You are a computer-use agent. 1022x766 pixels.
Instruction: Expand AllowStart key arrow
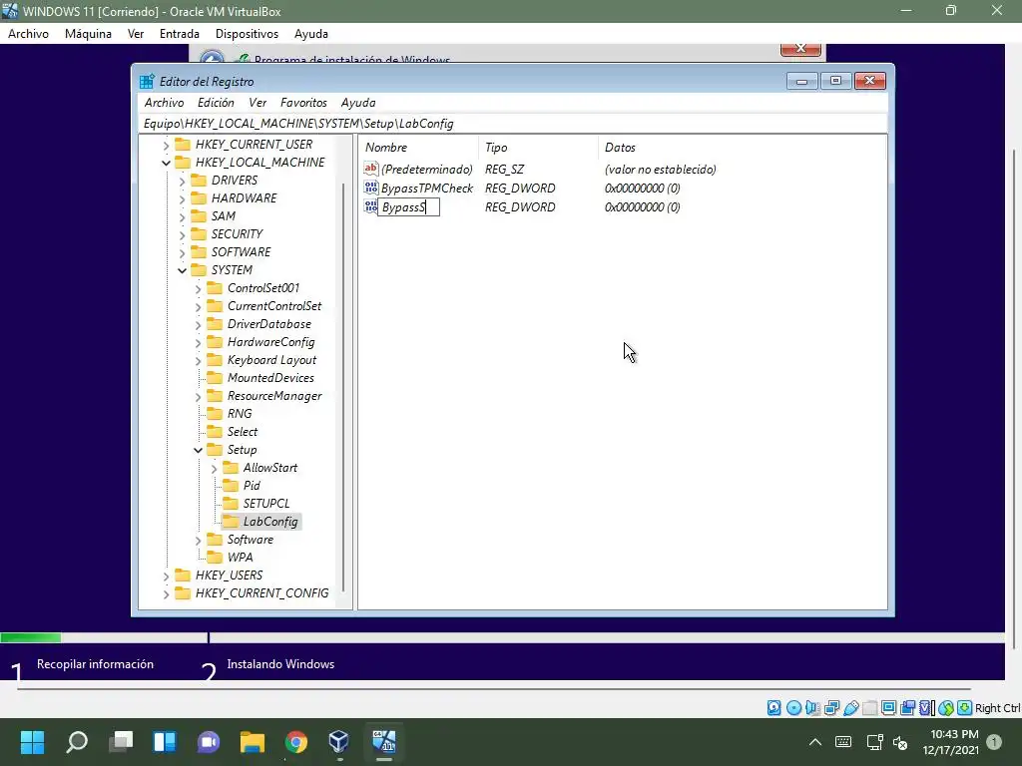214,469
